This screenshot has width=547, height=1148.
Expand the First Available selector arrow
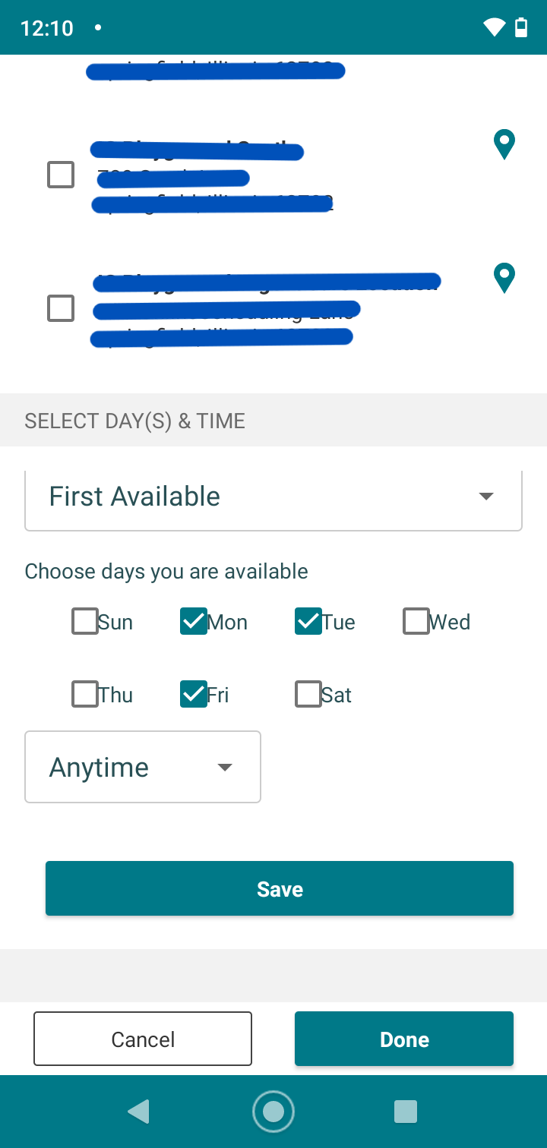coord(485,496)
